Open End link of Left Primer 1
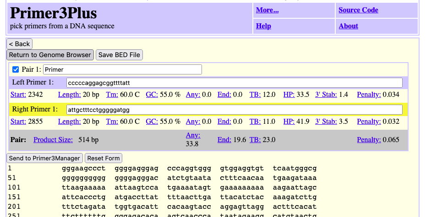The image size is (431, 217). pyautogui.click(x=224, y=95)
